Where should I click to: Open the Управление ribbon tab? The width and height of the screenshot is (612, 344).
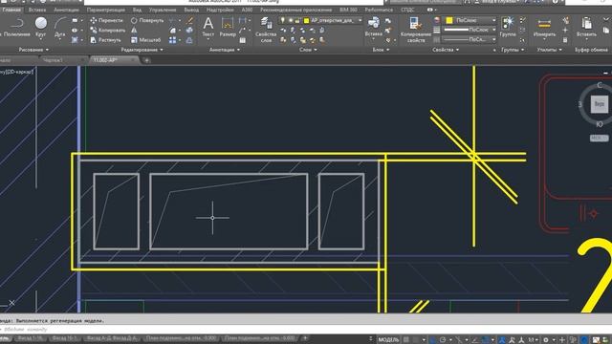pos(163,10)
